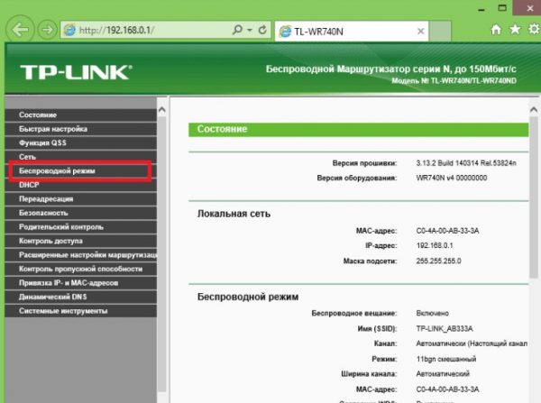Open Функция QSS menu
Screen dimensions: 541x403
tap(81, 142)
